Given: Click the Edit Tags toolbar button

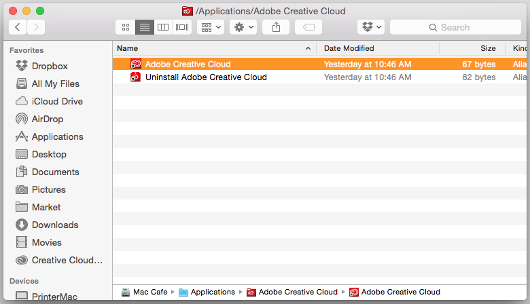Looking at the screenshot, I should (308, 27).
